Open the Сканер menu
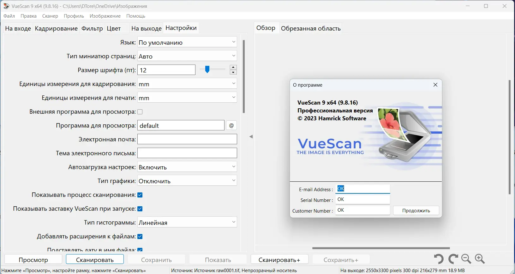 coord(50,16)
